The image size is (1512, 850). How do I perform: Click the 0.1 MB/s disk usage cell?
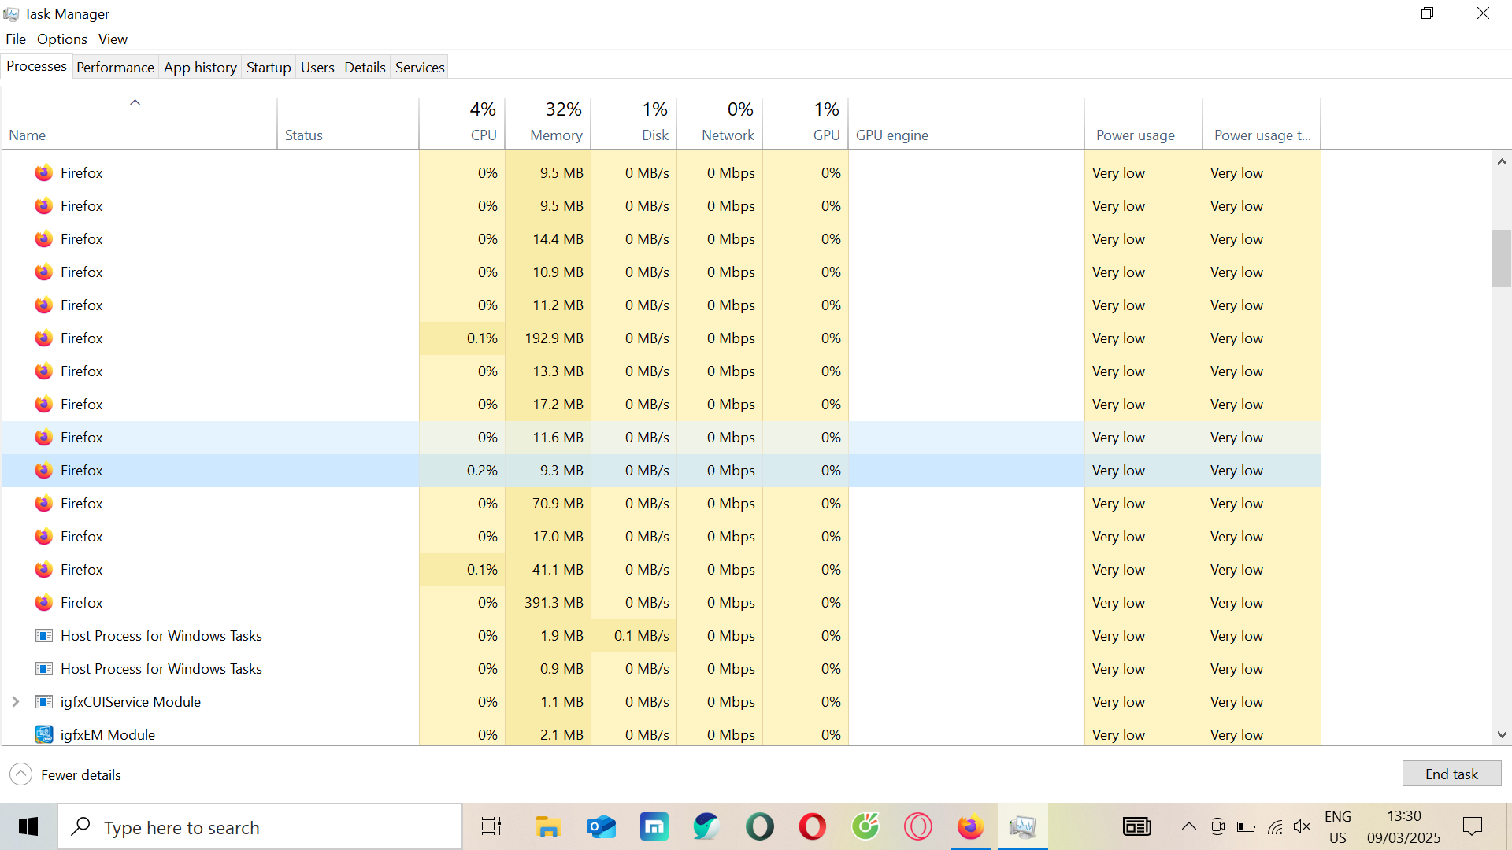pyautogui.click(x=634, y=635)
